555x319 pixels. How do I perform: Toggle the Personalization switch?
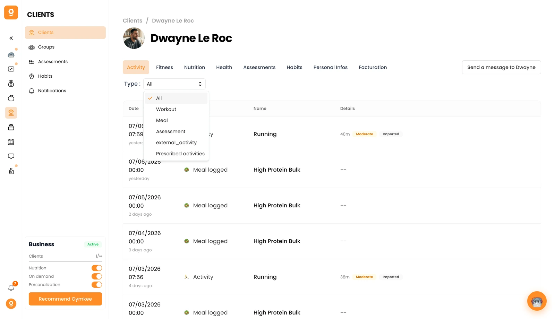pyautogui.click(x=97, y=285)
